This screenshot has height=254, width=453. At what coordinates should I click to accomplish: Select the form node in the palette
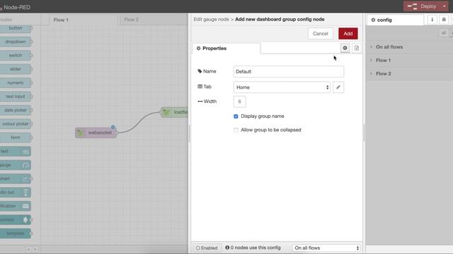tap(16, 138)
